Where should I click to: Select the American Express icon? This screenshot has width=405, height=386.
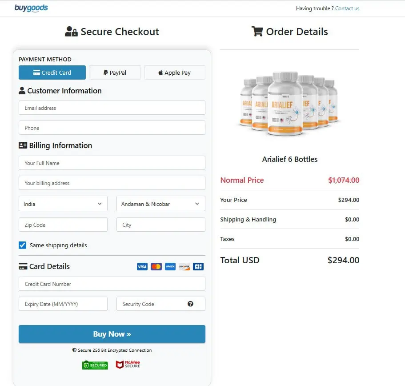(170, 266)
